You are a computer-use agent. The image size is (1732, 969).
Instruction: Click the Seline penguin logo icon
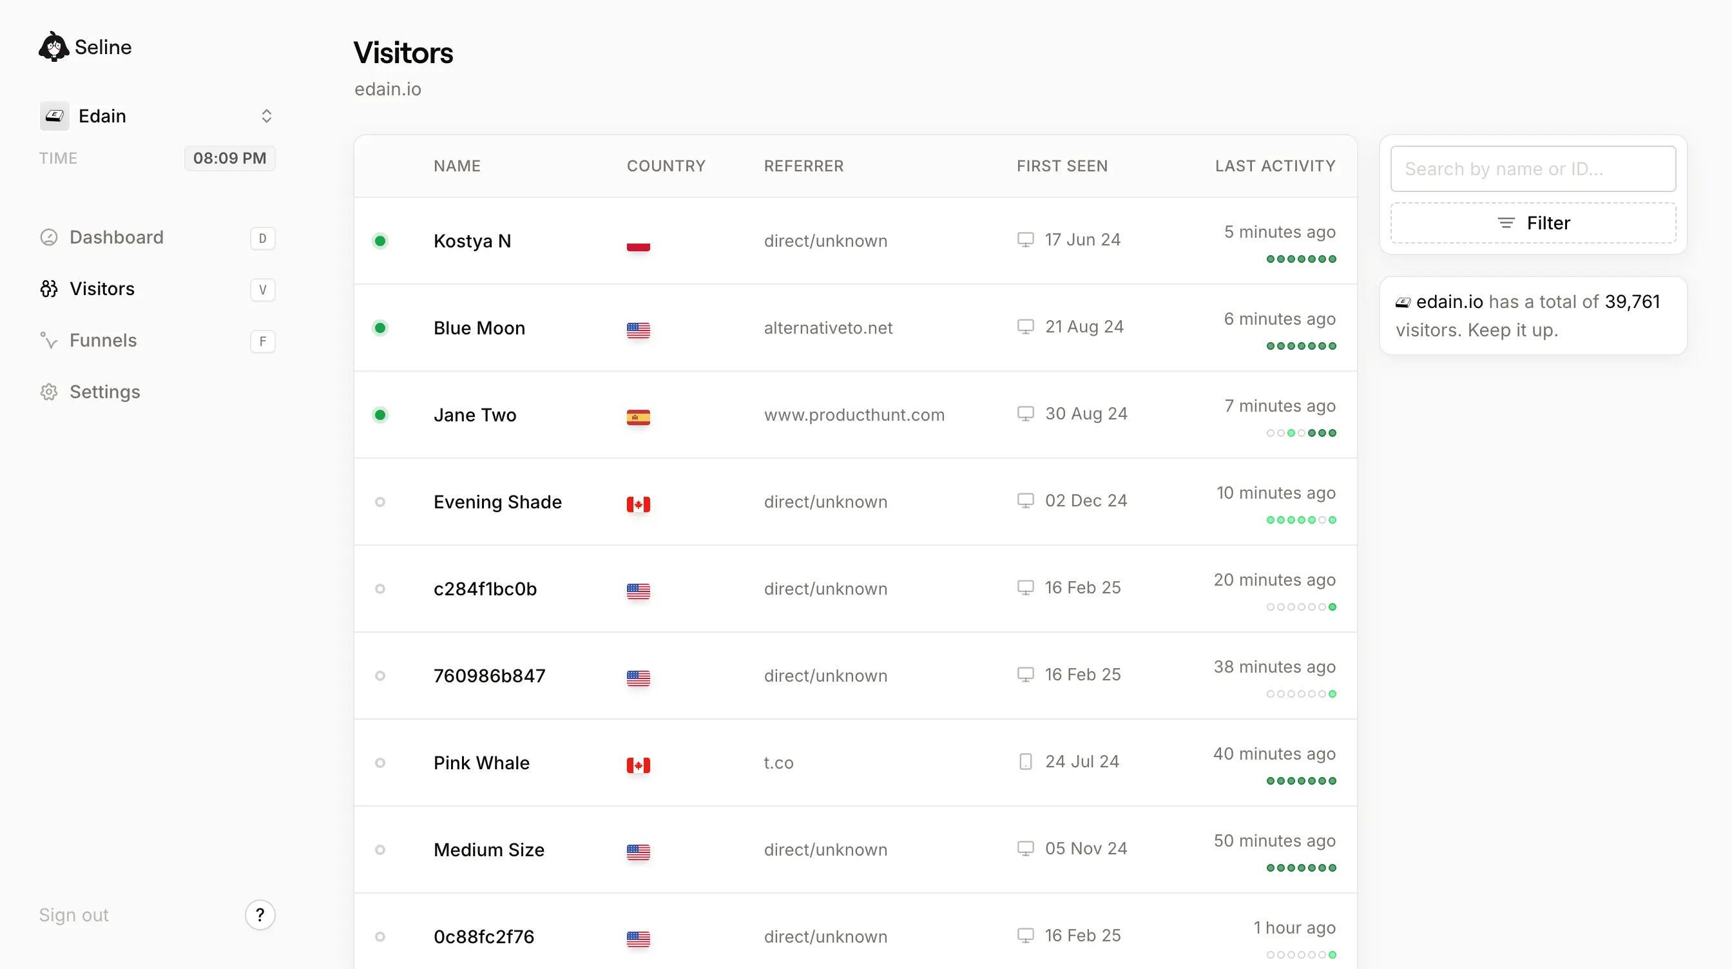coord(53,47)
